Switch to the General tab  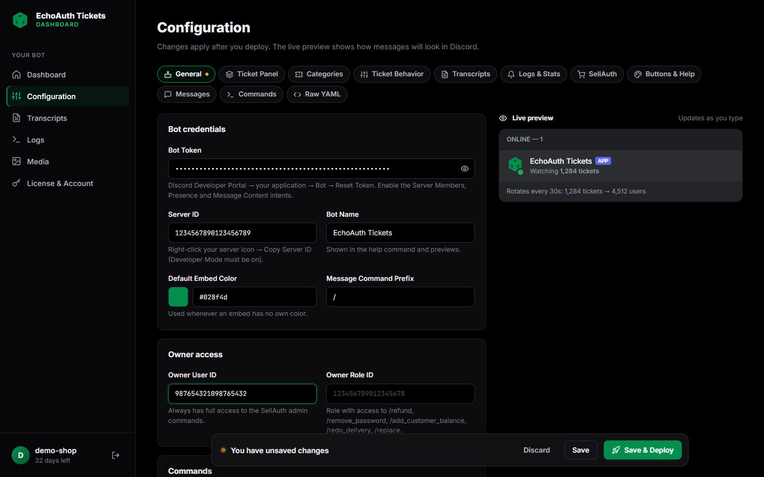(186, 74)
